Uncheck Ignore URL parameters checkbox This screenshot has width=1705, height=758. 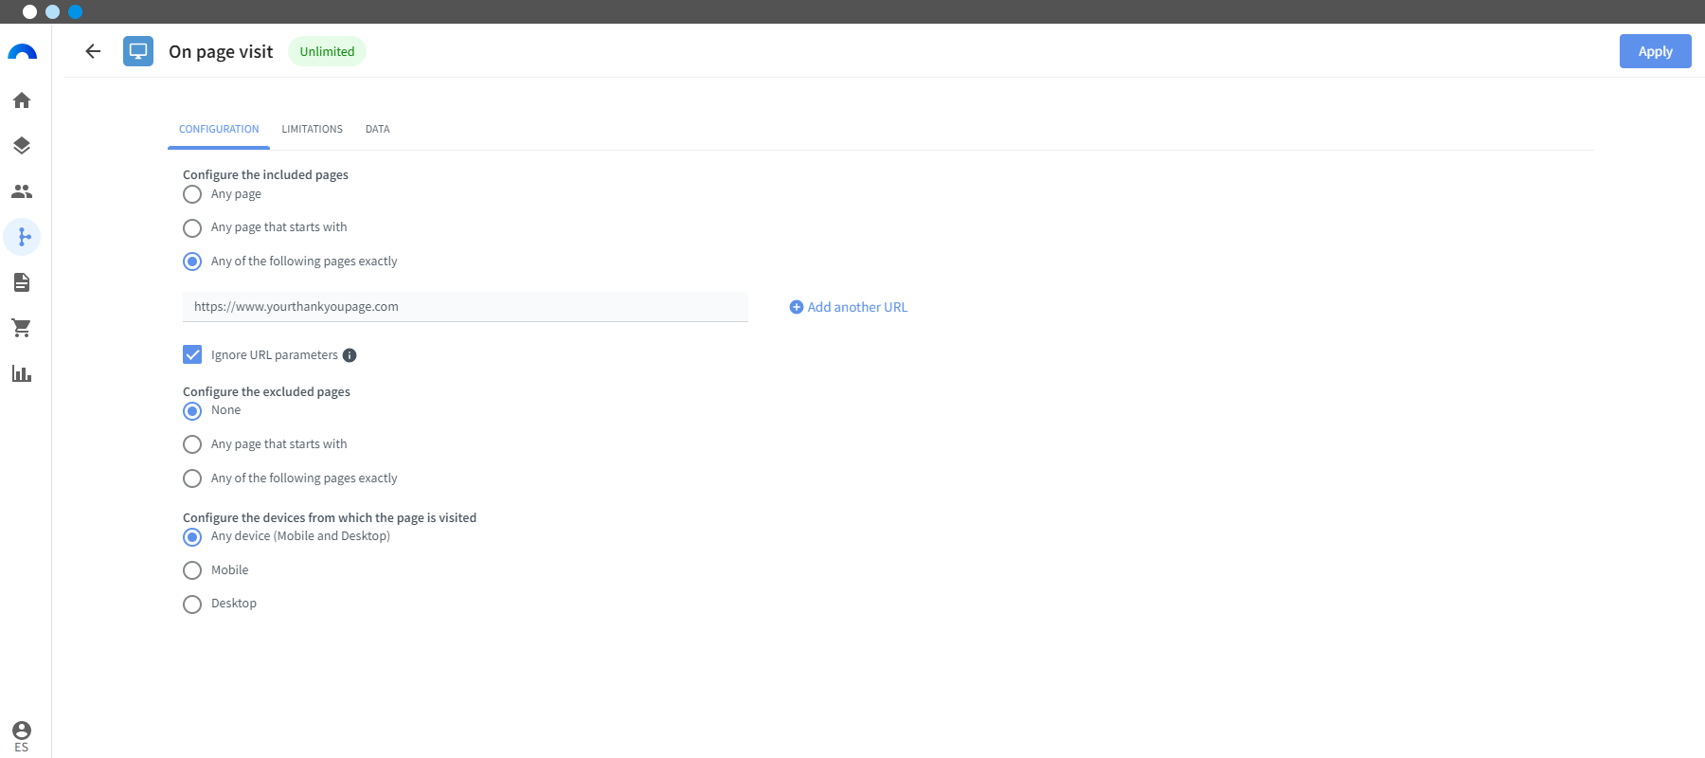click(x=192, y=354)
